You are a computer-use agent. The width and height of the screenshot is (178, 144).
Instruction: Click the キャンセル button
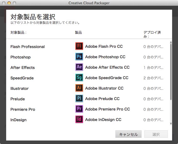128,134
